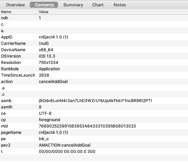Click the cancelAddGoal value in action row

point(53,82)
